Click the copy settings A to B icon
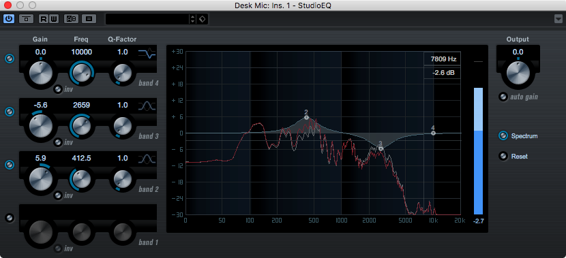Viewport: 566px width, 258px height. click(89, 19)
